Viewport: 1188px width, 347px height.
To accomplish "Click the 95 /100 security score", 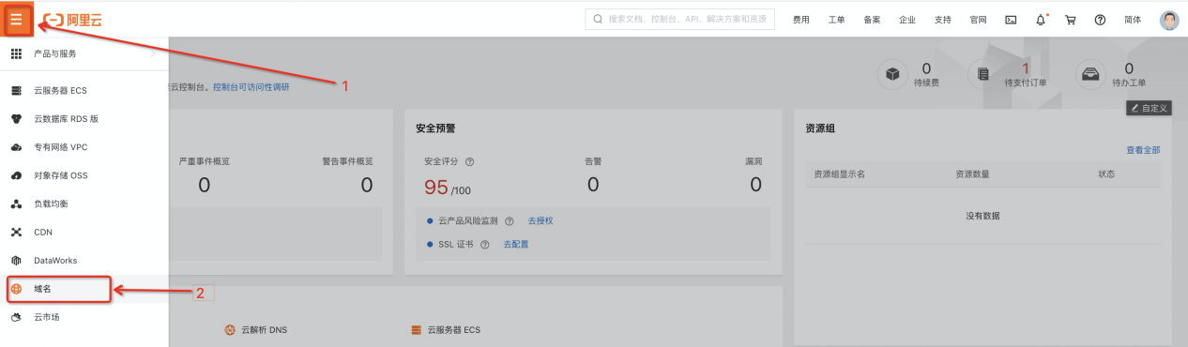I will [448, 187].
